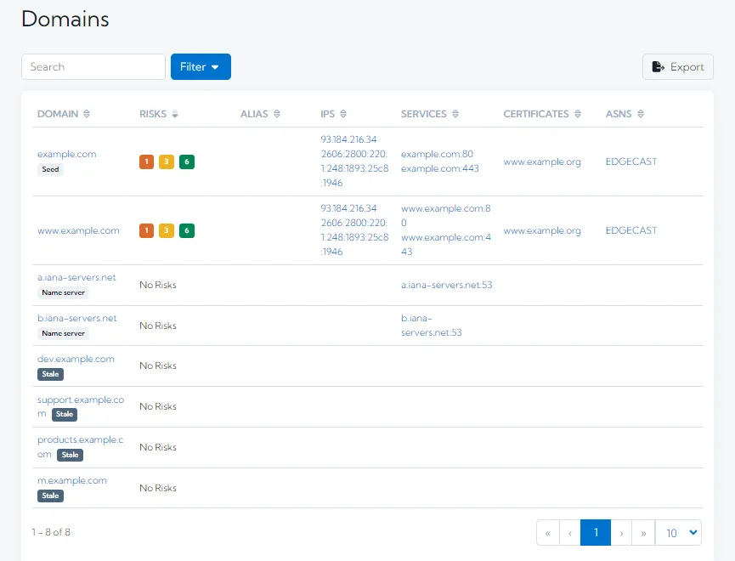
Task: Jump to the last page of results
Action: (x=643, y=533)
